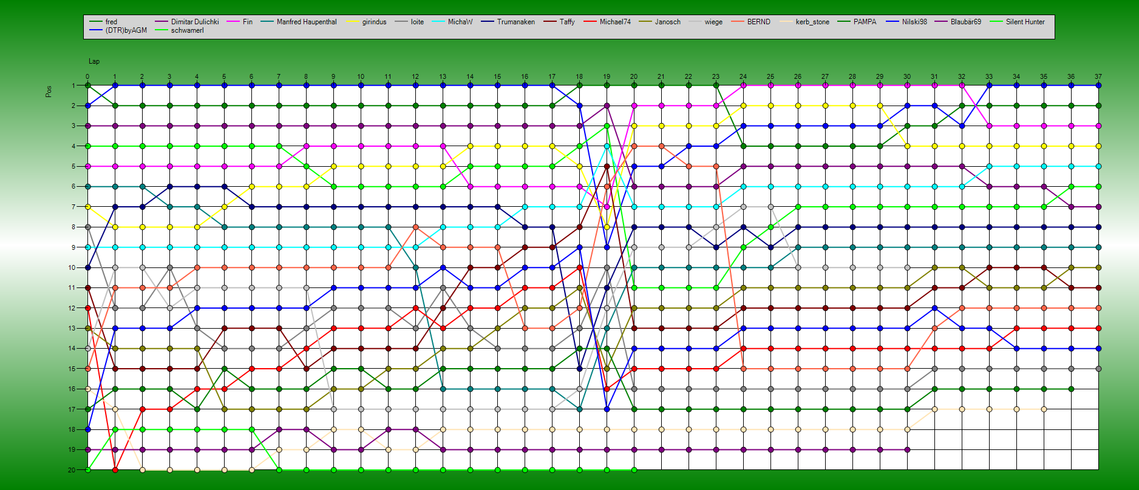
Task: Click position label 13 on the Pos axis
Action: click(72, 328)
